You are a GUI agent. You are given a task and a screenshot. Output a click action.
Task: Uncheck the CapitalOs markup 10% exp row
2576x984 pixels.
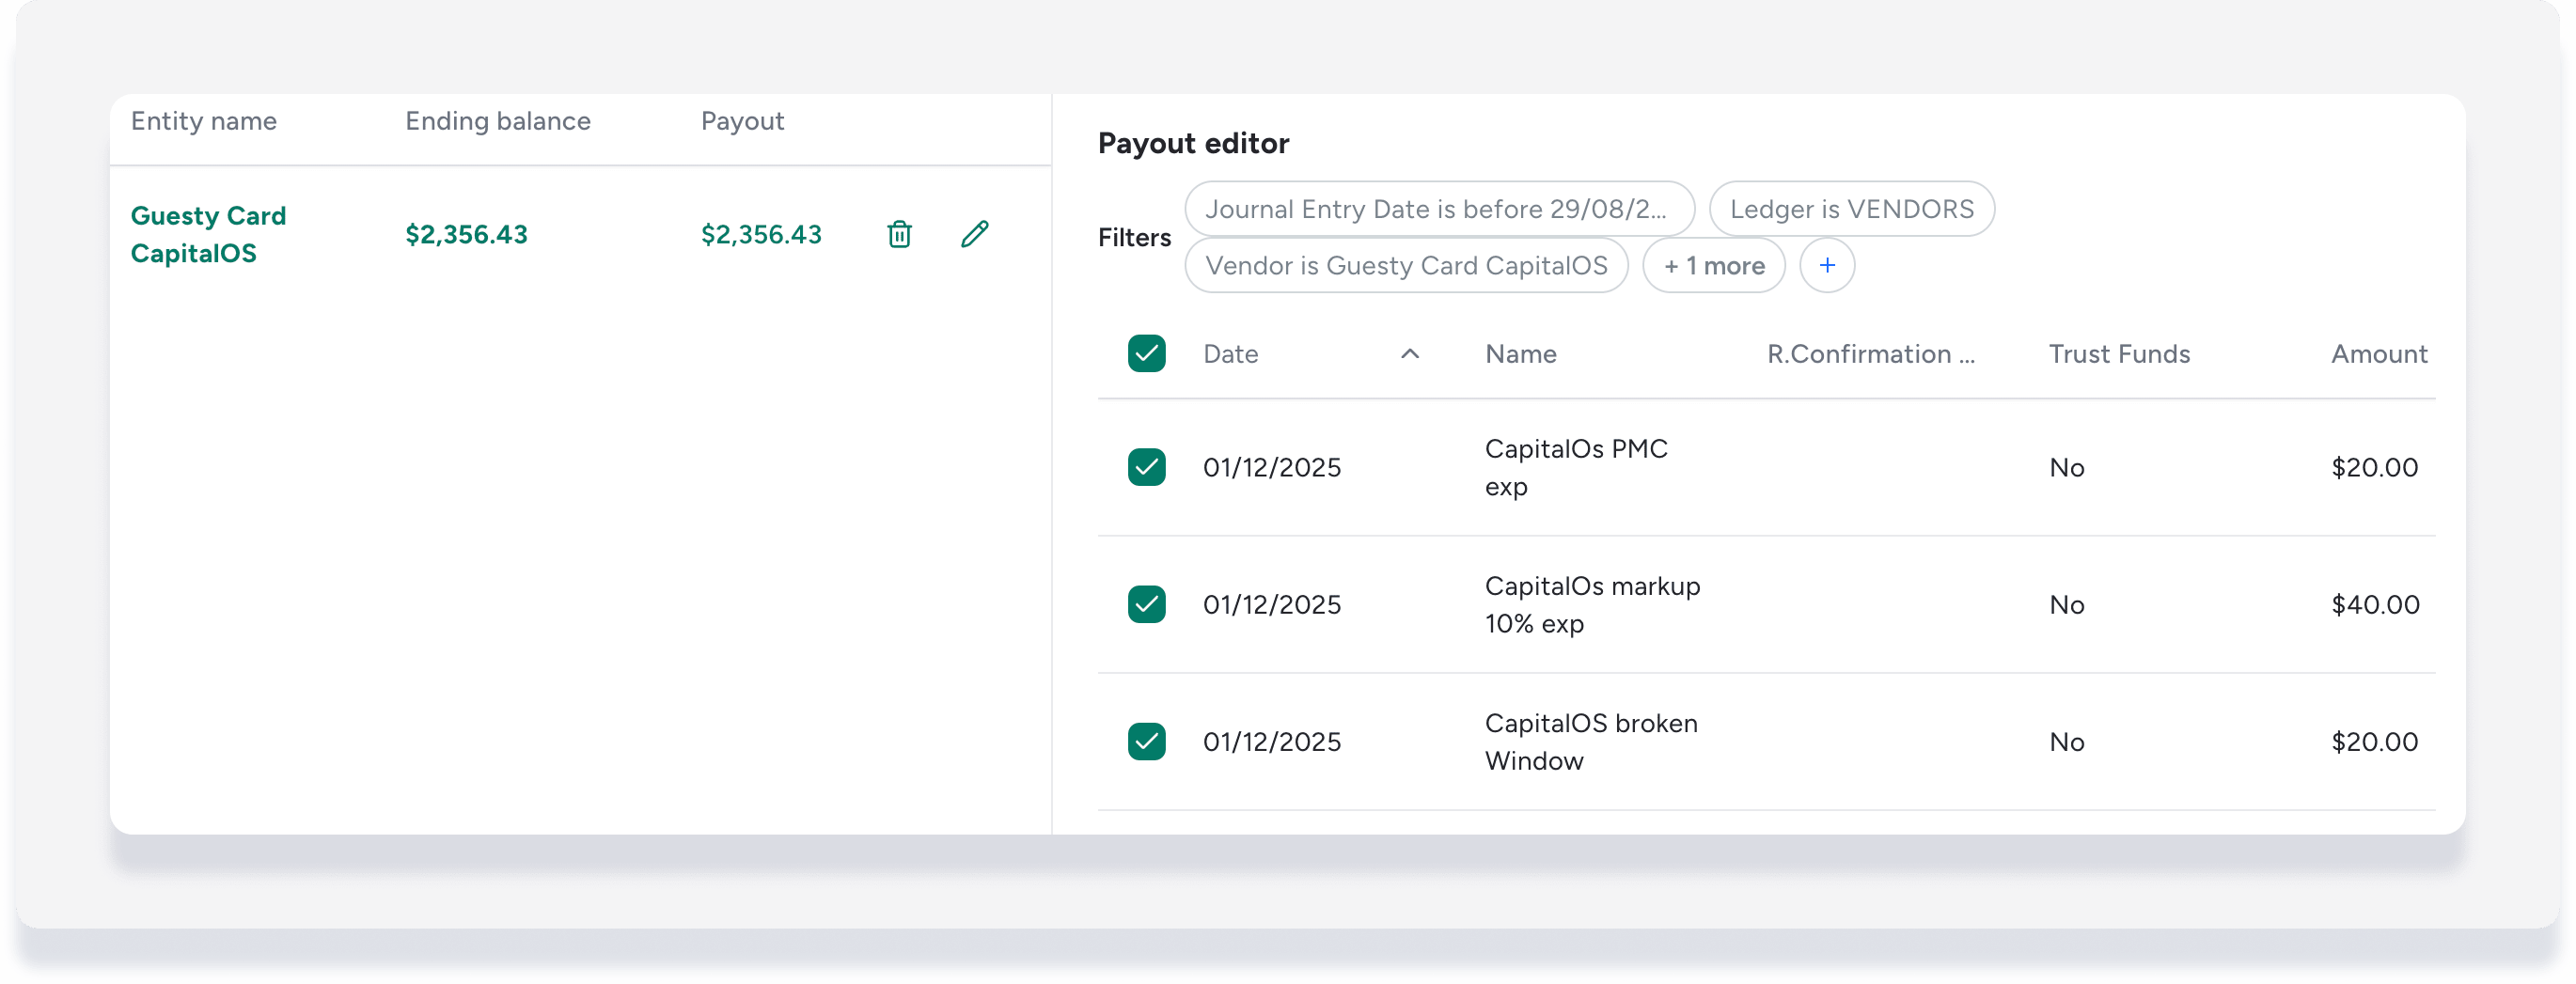(x=1146, y=604)
